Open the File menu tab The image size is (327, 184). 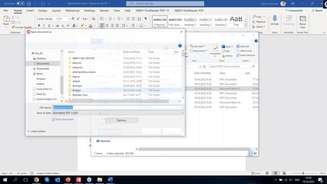[x=6, y=10]
